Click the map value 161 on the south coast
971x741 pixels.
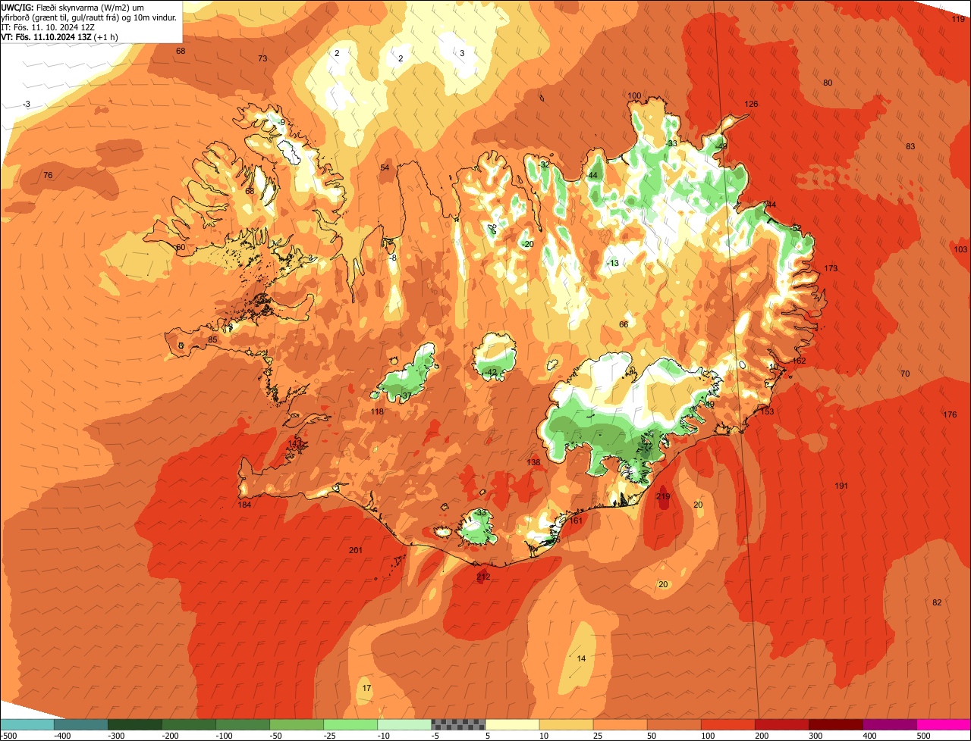tap(576, 521)
